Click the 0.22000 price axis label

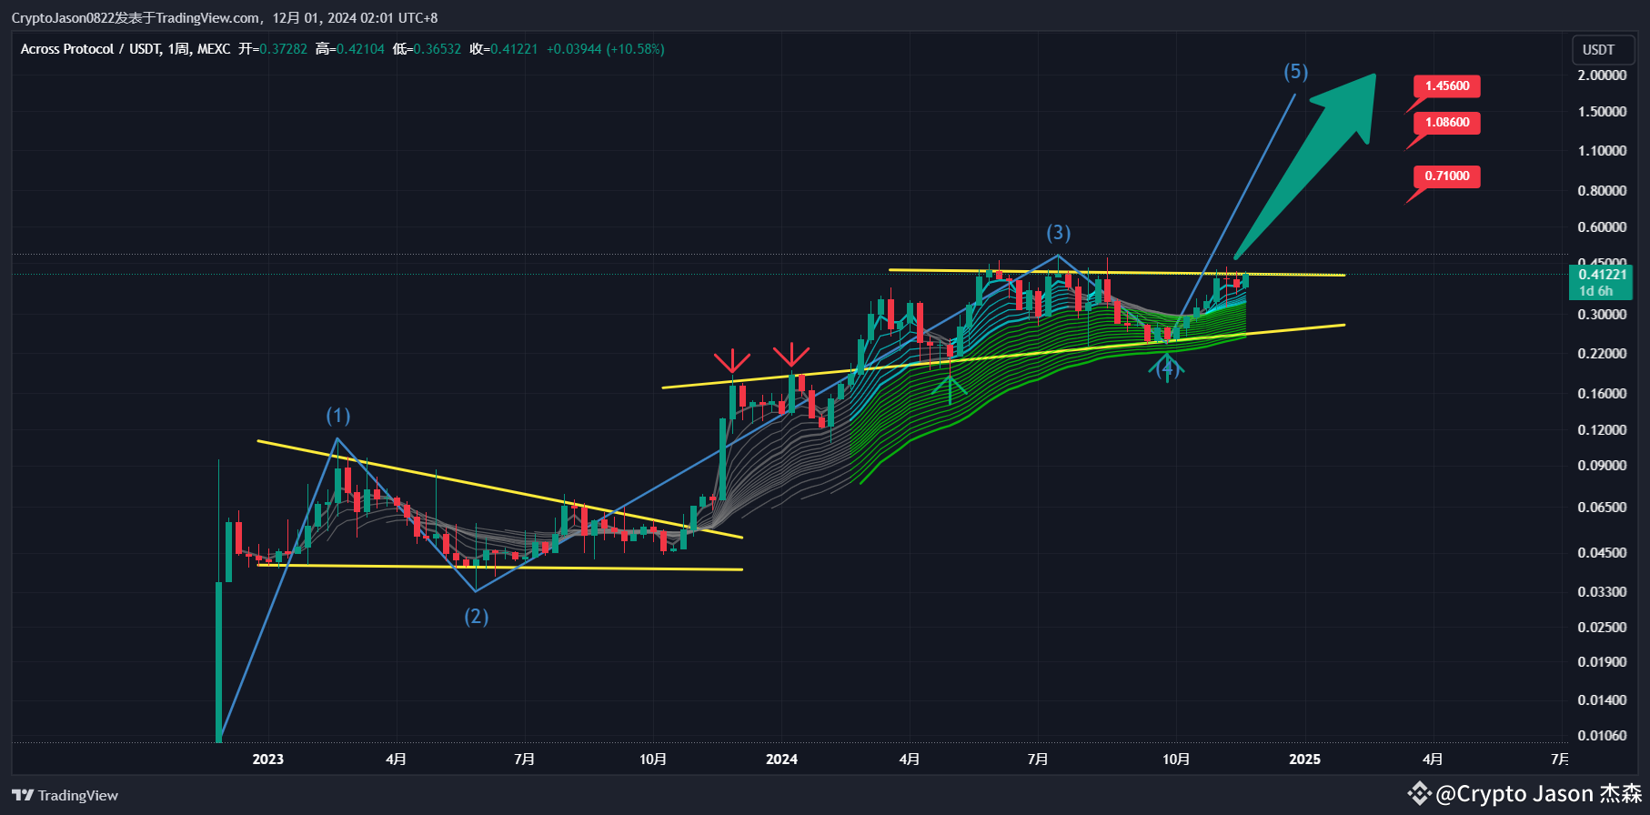click(x=1602, y=354)
